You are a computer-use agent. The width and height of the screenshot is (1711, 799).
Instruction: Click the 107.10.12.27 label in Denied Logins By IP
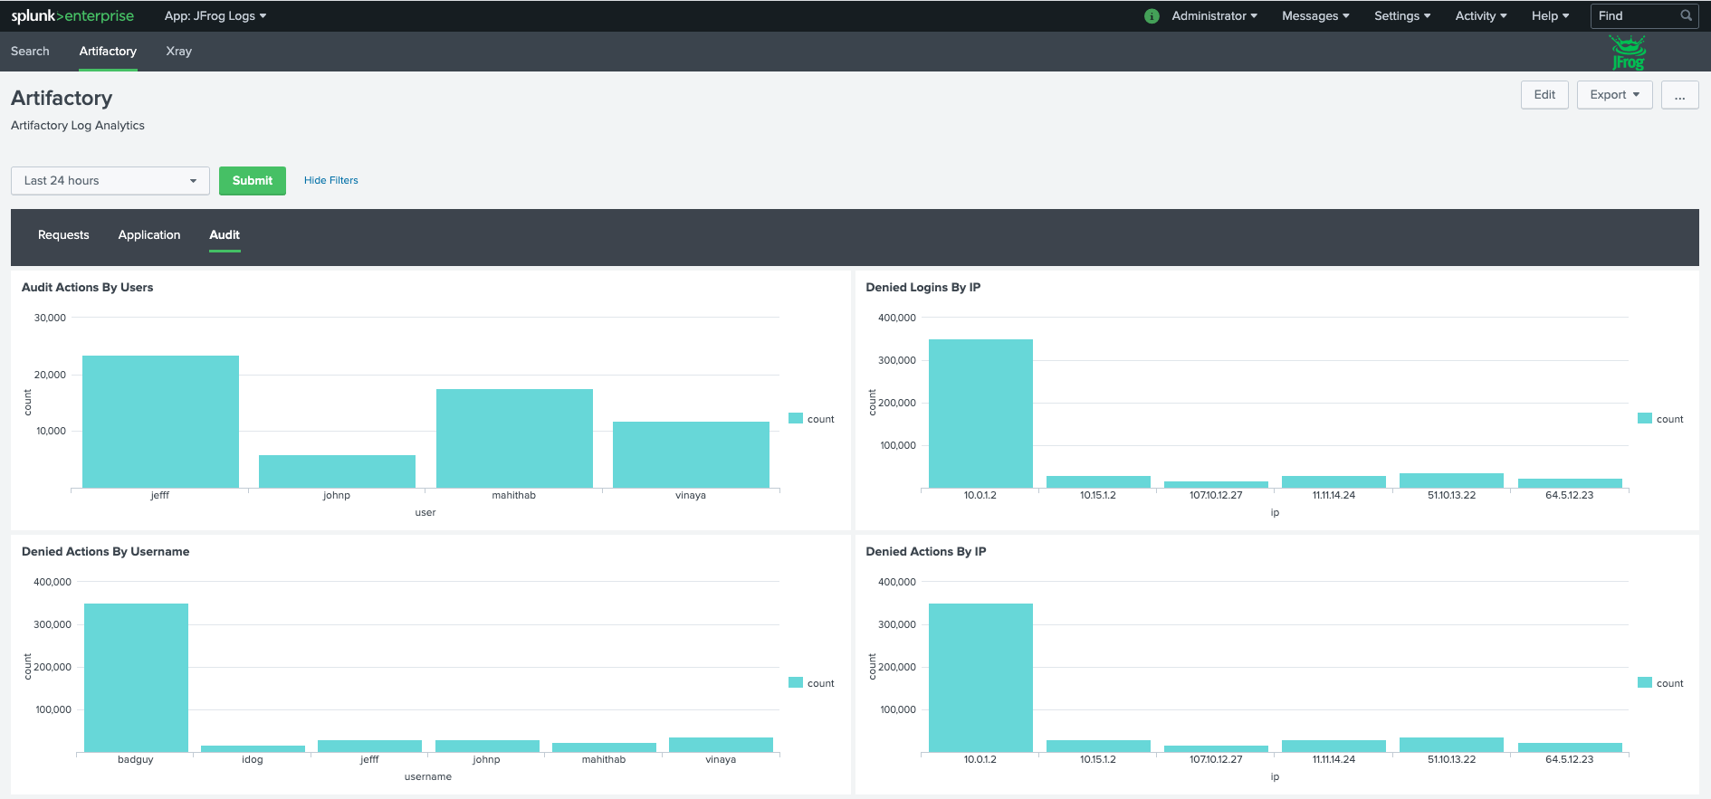click(x=1216, y=496)
